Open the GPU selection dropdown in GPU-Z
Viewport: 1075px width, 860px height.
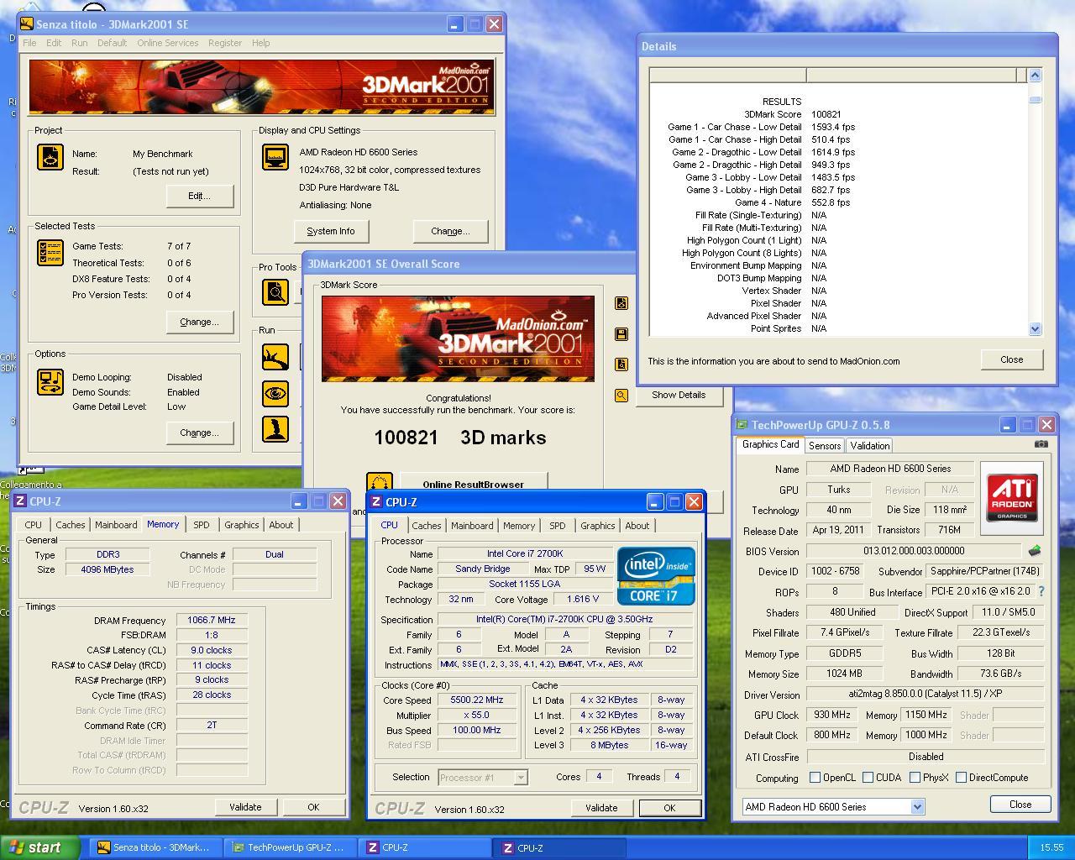917,806
